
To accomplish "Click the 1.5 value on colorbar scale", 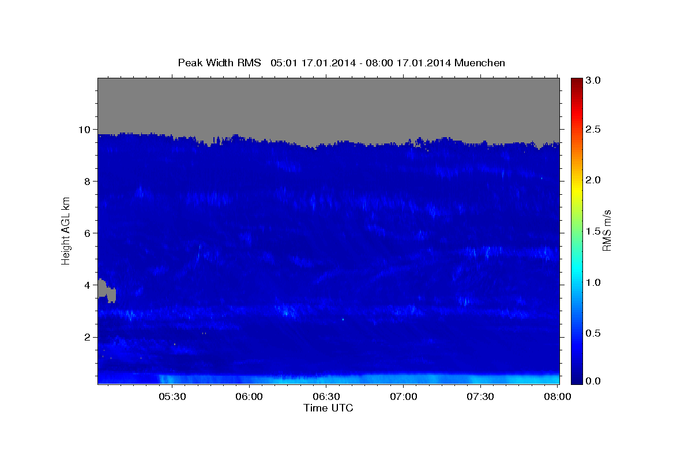I will pos(594,231).
